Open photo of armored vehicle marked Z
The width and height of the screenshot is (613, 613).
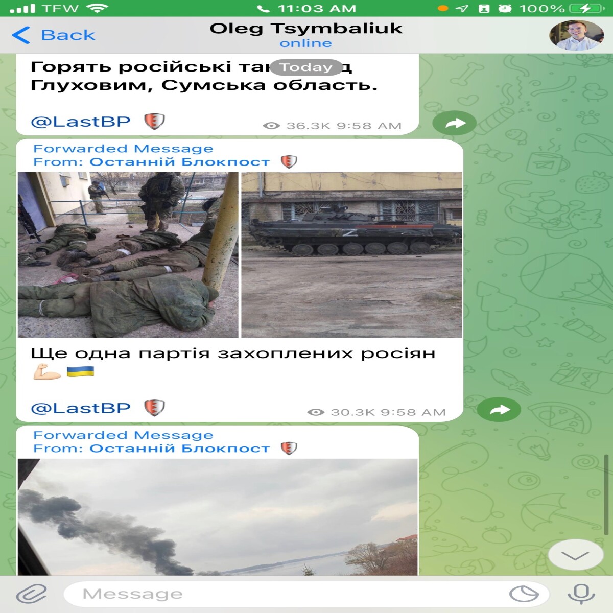coord(351,255)
